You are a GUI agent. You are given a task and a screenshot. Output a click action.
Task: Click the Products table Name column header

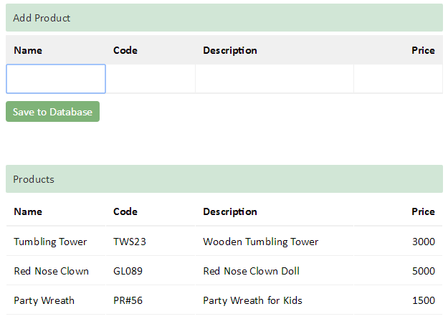coord(28,211)
